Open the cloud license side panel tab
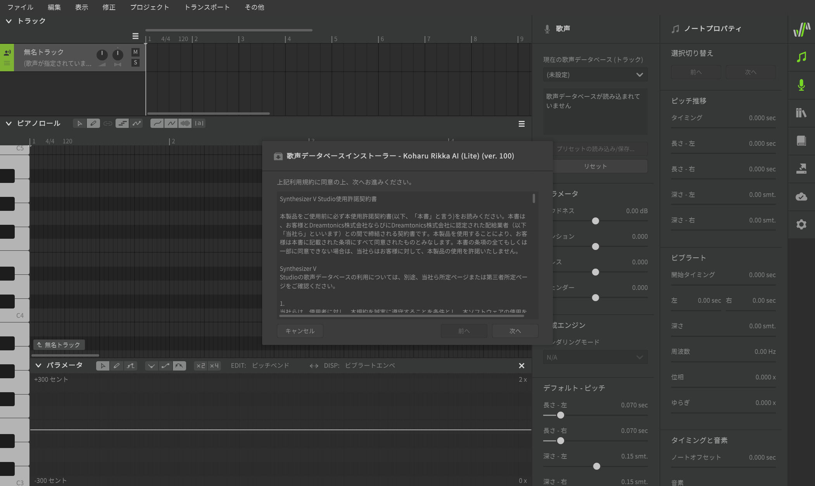This screenshot has width=815, height=486. pos(801,196)
